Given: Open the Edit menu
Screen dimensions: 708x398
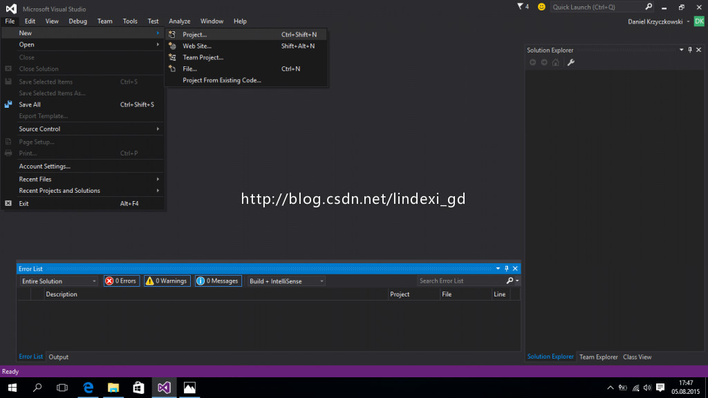Looking at the screenshot, I should point(30,21).
